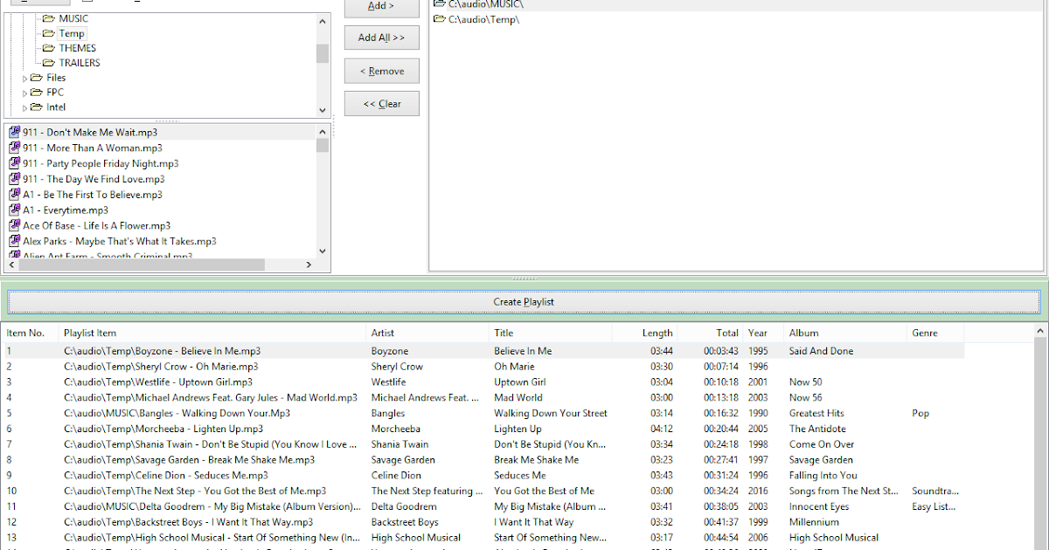
Task: Click the file list scroll-left arrow
Action: point(13,265)
